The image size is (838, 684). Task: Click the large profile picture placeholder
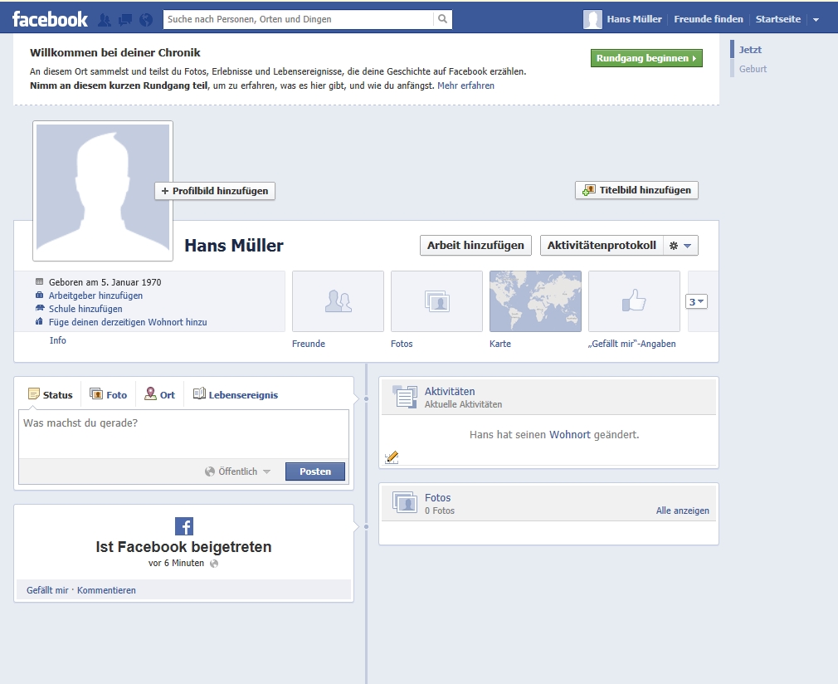coord(103,191)
